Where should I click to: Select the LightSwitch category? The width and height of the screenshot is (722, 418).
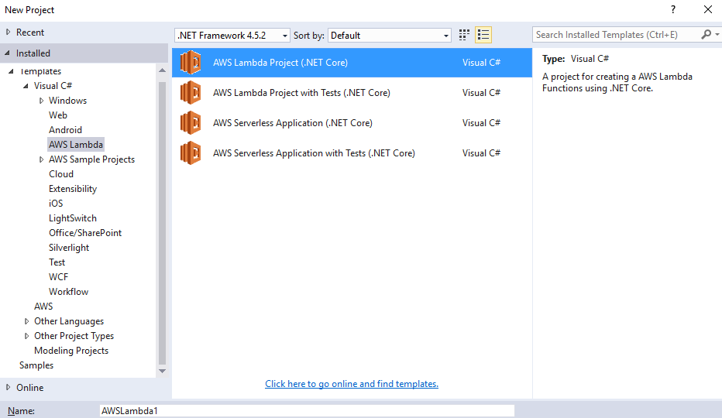coord(73,218)
